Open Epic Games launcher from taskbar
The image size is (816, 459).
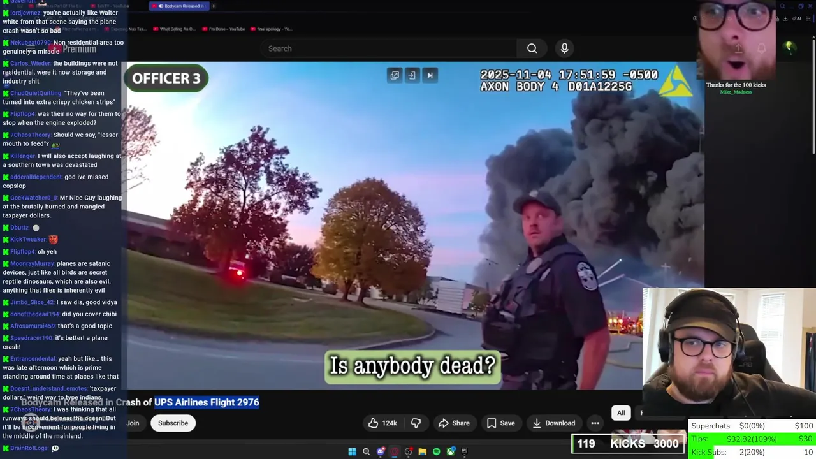click(x=464, y=451)
